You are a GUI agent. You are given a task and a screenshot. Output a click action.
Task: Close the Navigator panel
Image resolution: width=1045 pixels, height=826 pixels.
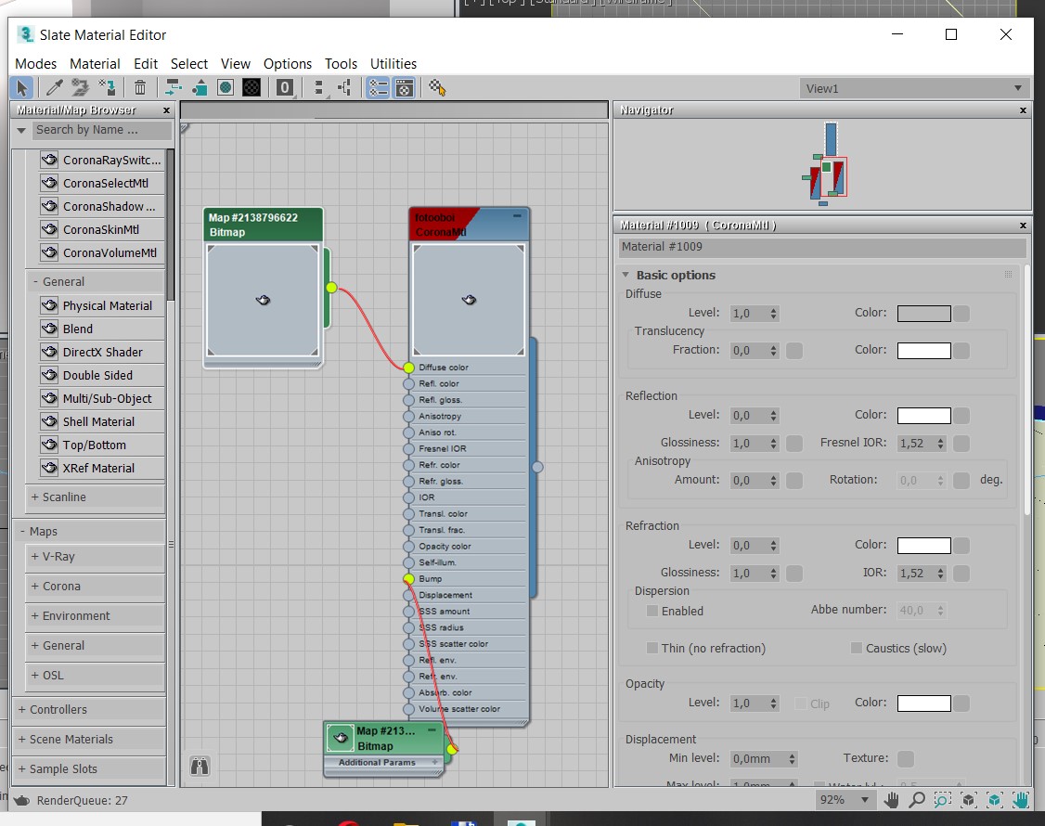(1023, 110)
